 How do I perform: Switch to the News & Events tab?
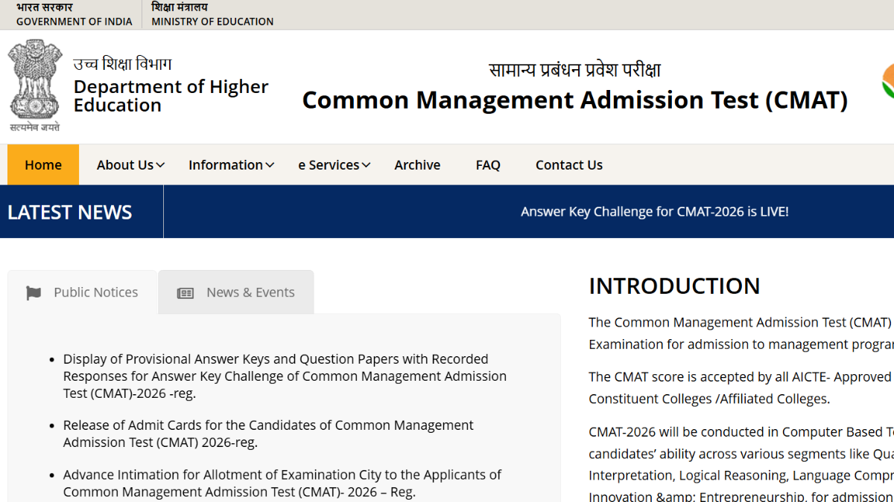click(x=236, y=292)
